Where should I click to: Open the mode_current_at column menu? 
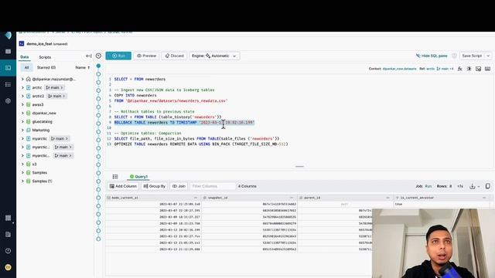[196, 198]
